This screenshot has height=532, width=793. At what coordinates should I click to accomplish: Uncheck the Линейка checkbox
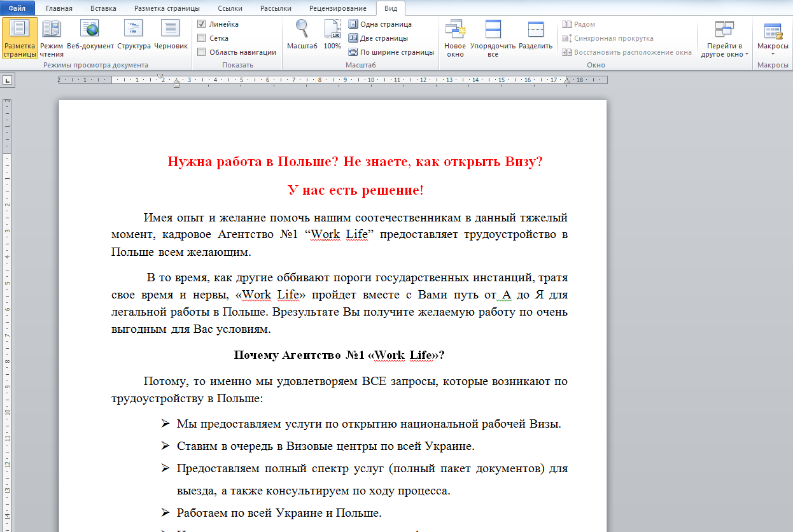pyautogui.click(x=202, y=24)
